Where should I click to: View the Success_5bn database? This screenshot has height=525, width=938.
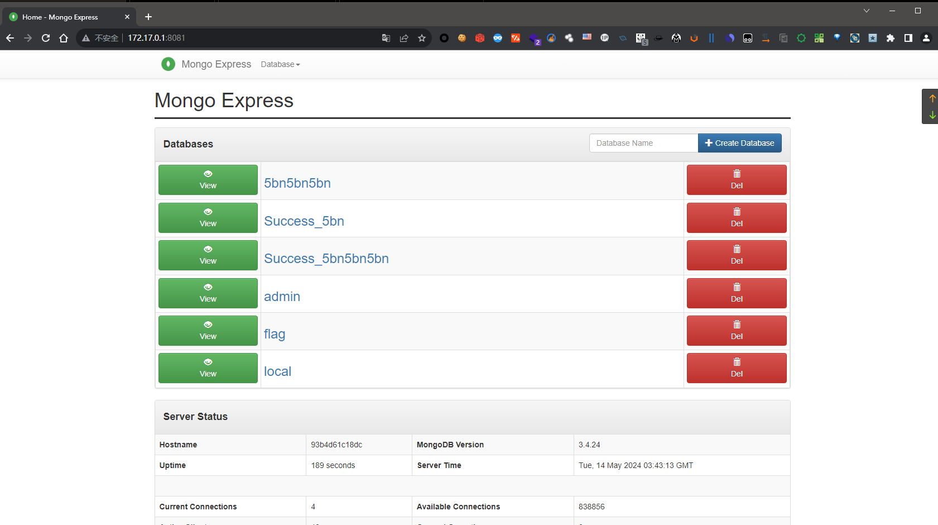[x=208, y=218]
